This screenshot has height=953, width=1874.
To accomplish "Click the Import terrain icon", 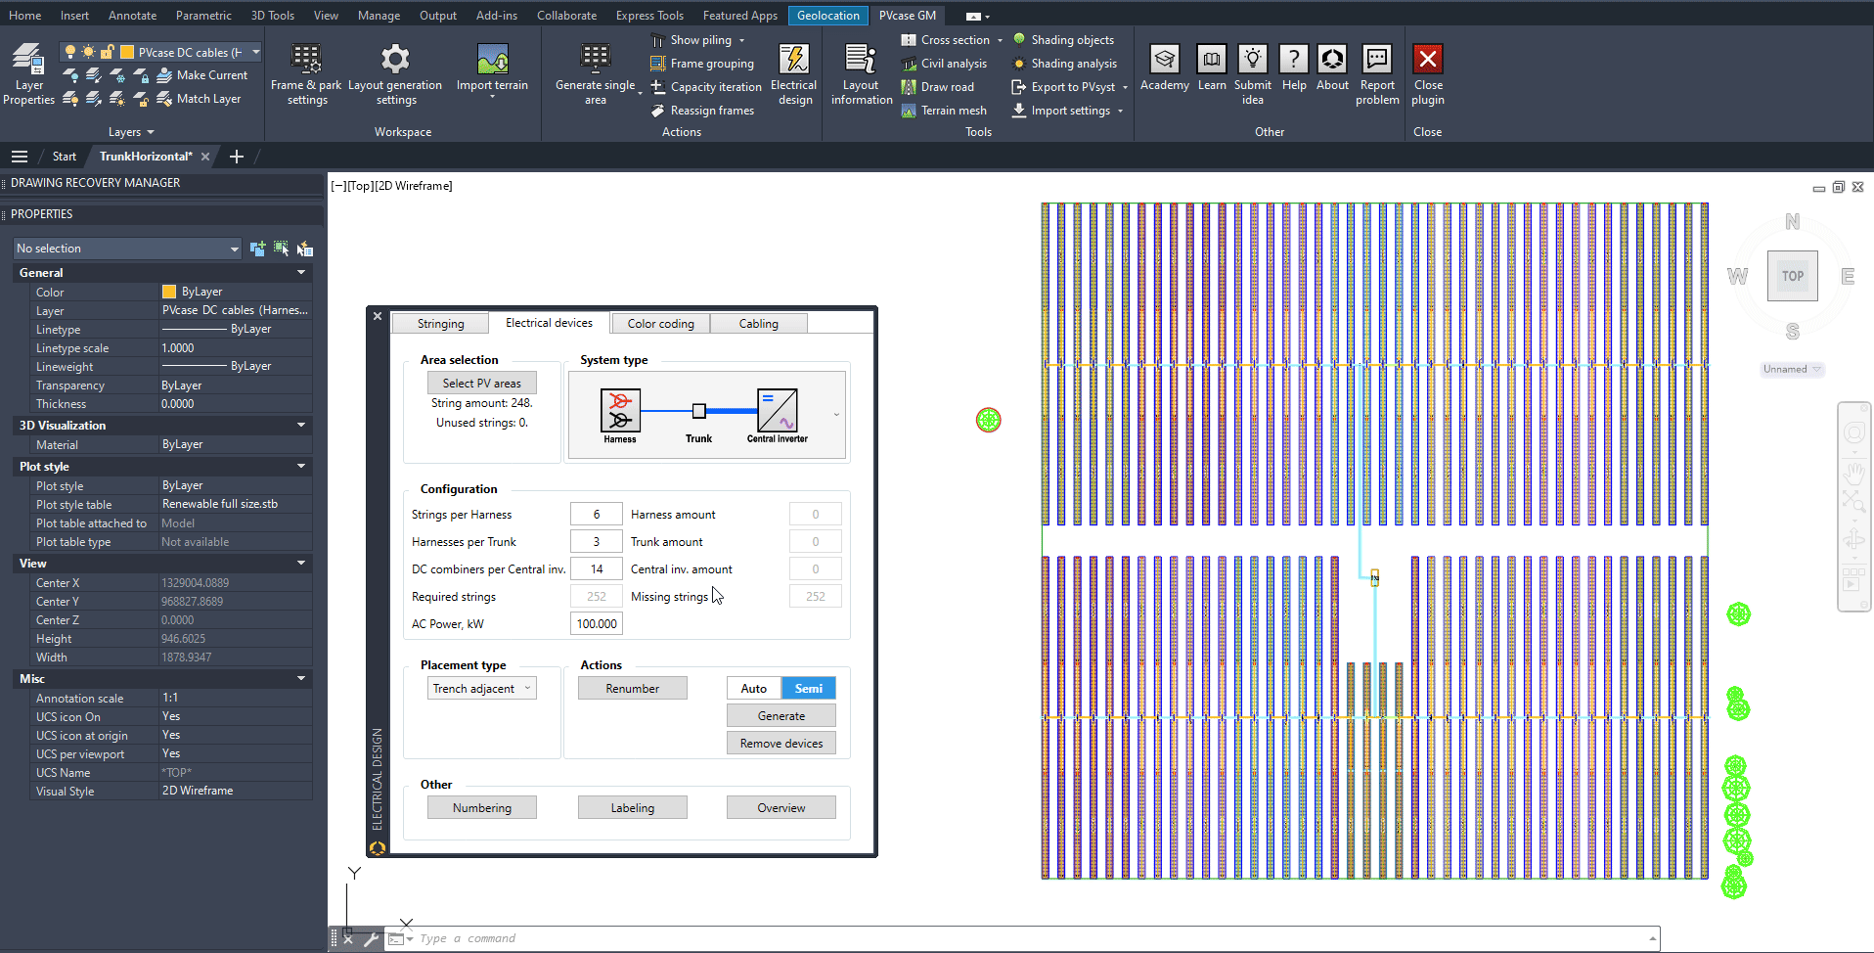I will point(492,60).
